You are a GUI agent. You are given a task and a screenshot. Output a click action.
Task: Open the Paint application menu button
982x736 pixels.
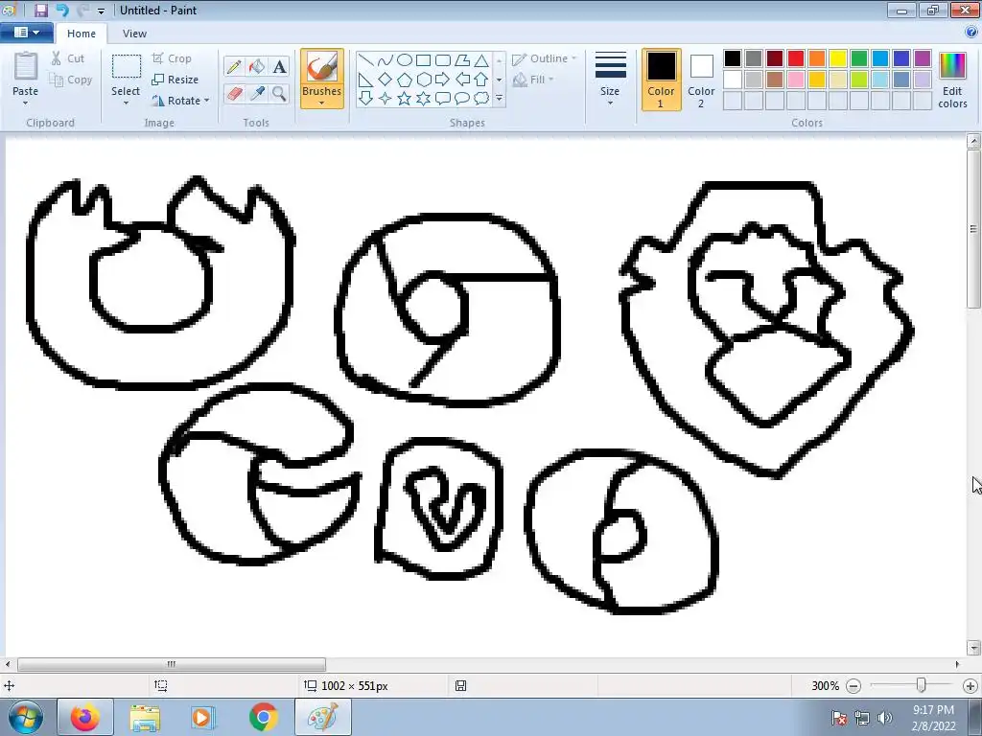click(x=26, y=33)
